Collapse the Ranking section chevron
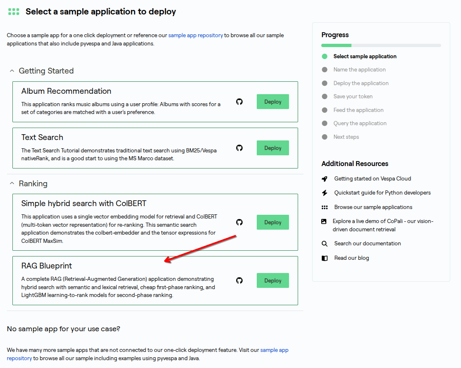 (x=12, y=183)
